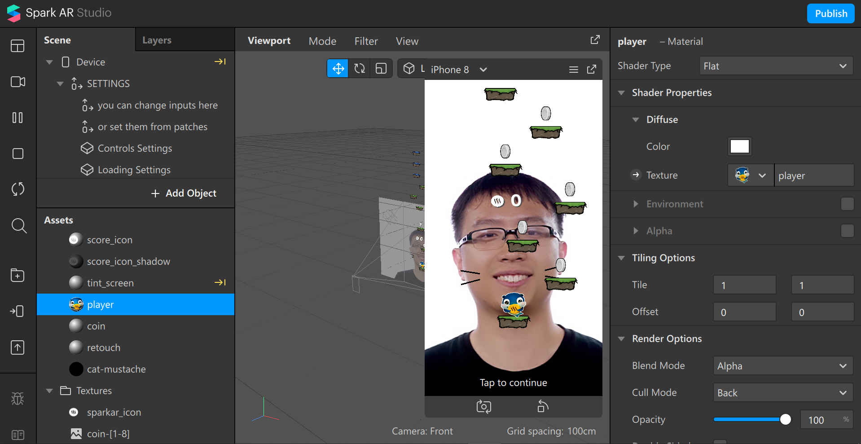Viewport: 861px width, 444px height.
Task: Collapse the Render Options section
Action: tap(621, 338)
